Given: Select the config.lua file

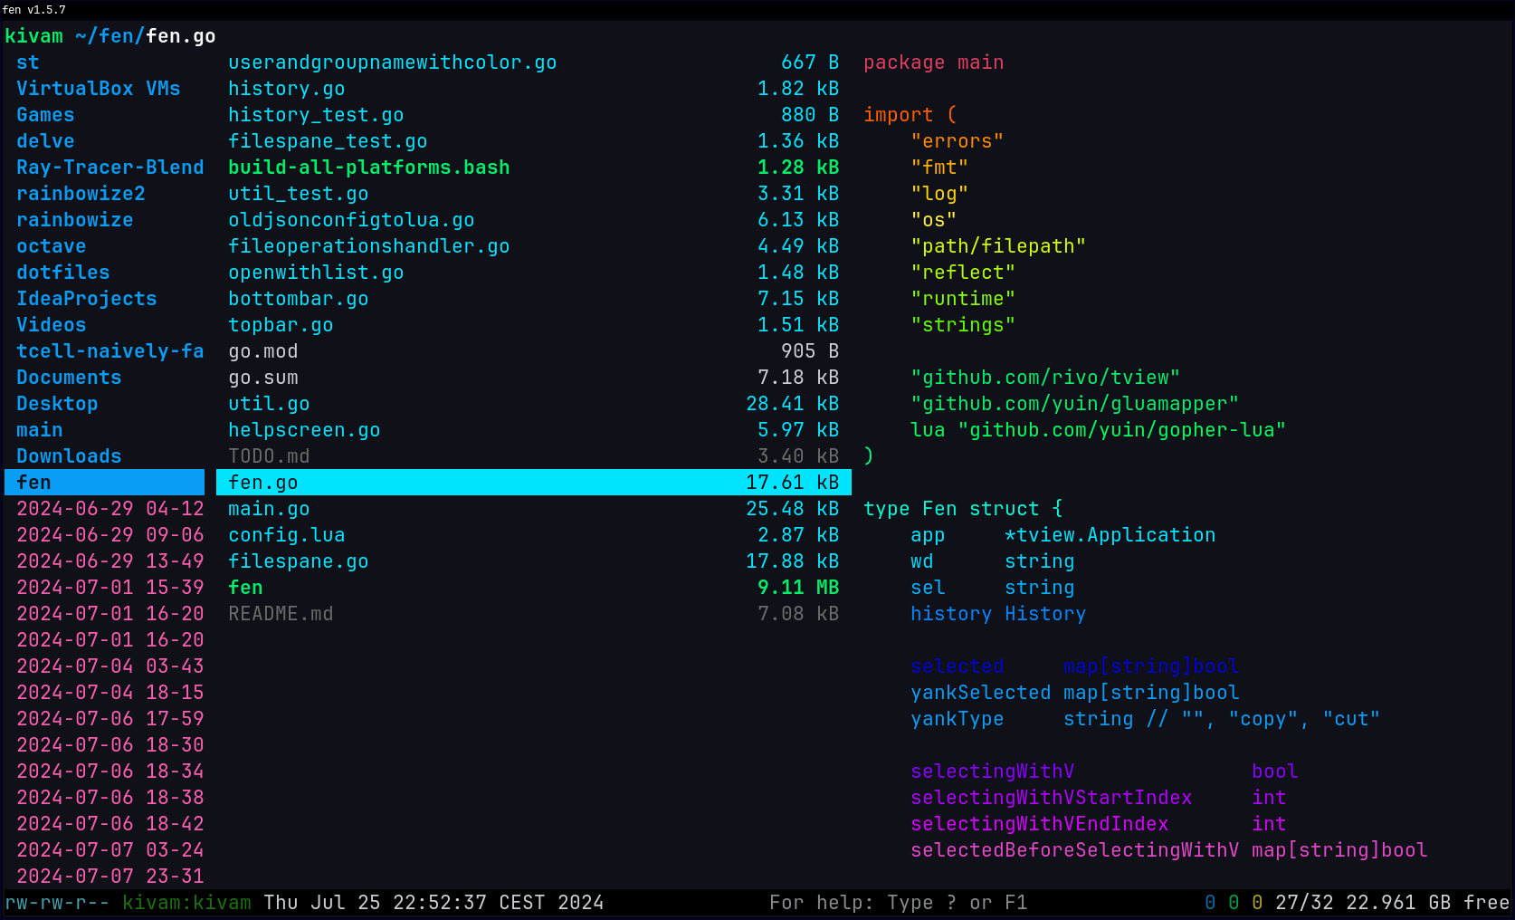Looking at the screenshot, I should coord(534,535).
